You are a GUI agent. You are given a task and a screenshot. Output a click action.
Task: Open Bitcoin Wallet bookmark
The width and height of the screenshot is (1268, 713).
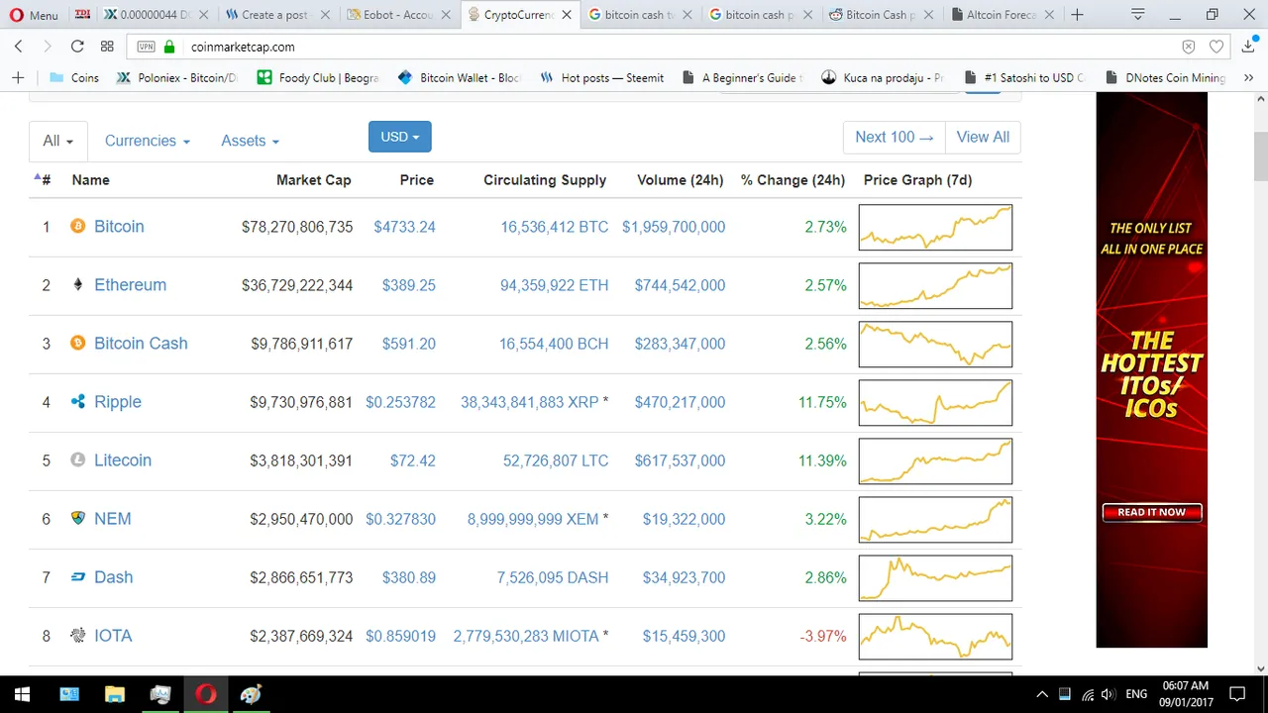459,77
